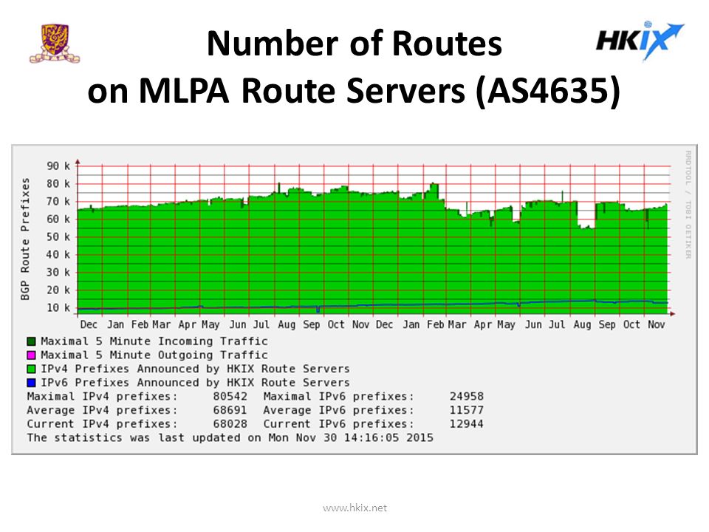Click the '30 k' y-axis label
The height and width of the screenshot is (532, 709).
coord(58,272)
